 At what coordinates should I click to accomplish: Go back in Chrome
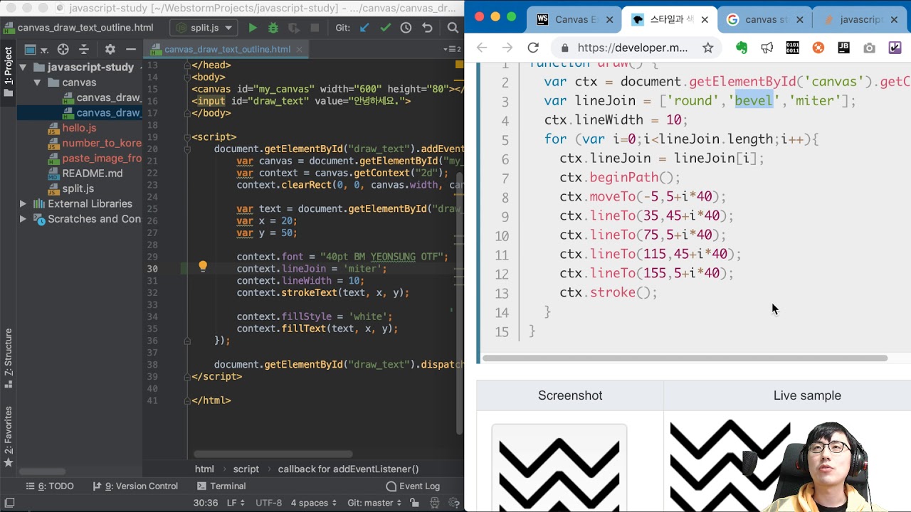tap(482, 48)
